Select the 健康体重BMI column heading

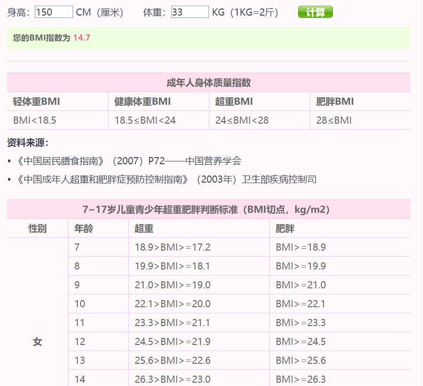coord(142,101)
